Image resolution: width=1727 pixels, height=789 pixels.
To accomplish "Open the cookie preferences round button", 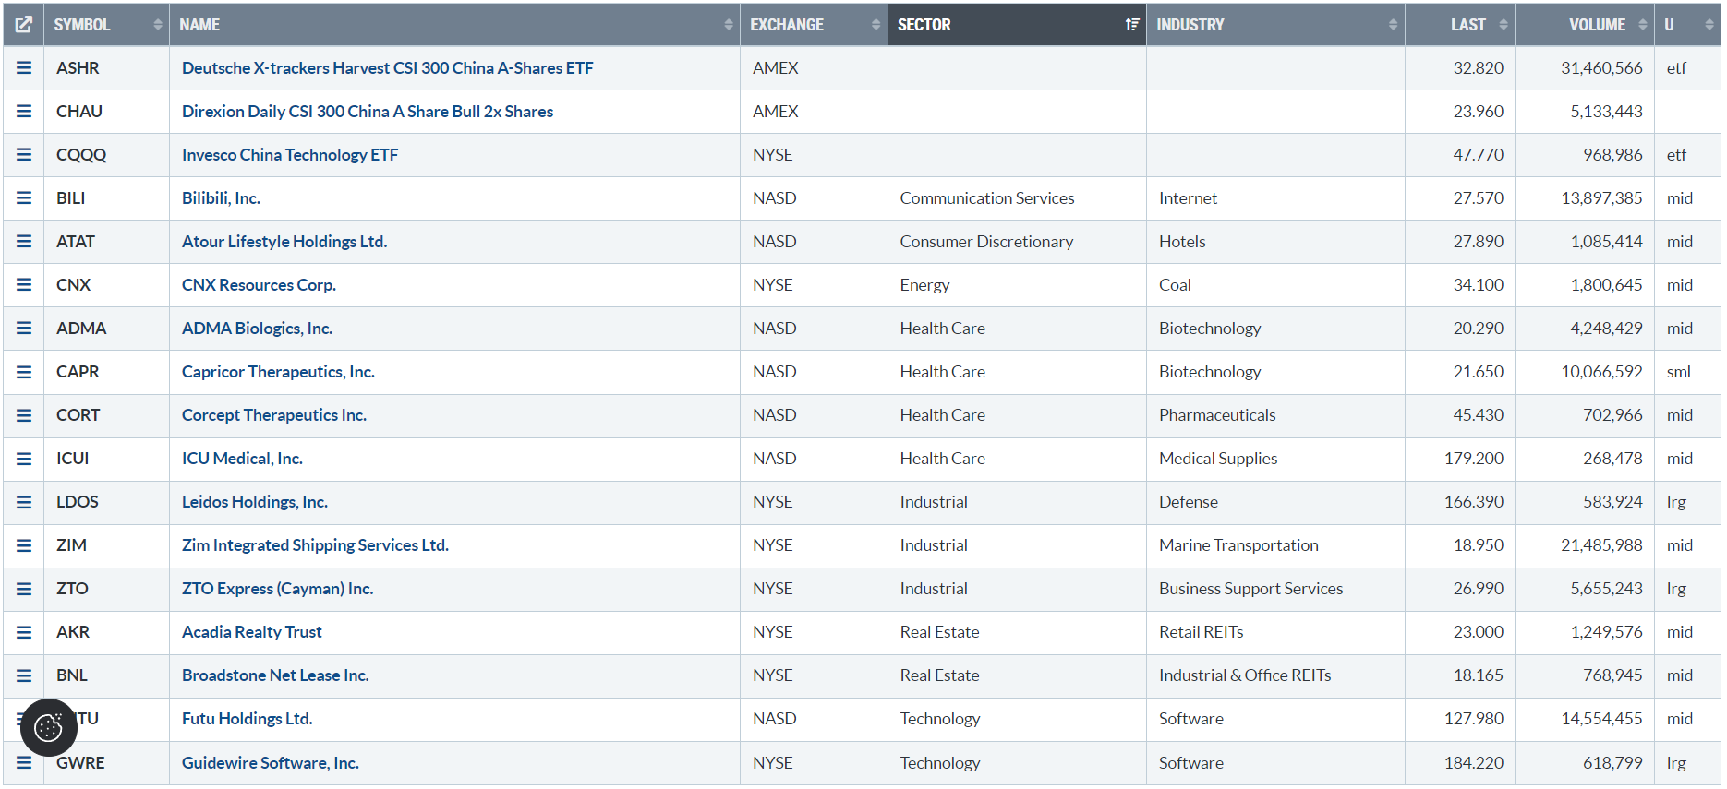I will tap(48, 728).
